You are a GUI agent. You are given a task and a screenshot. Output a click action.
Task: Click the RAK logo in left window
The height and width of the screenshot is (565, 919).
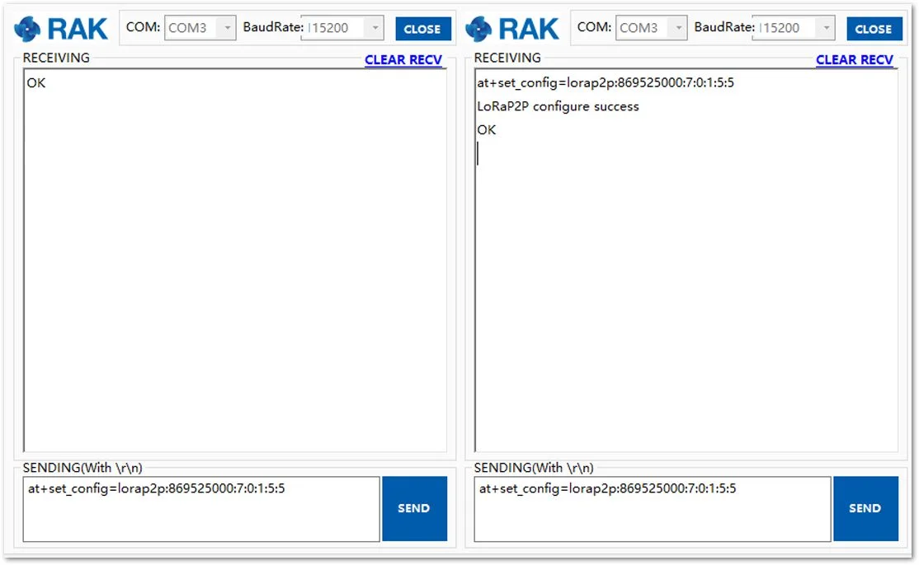(x=60, y=29)
